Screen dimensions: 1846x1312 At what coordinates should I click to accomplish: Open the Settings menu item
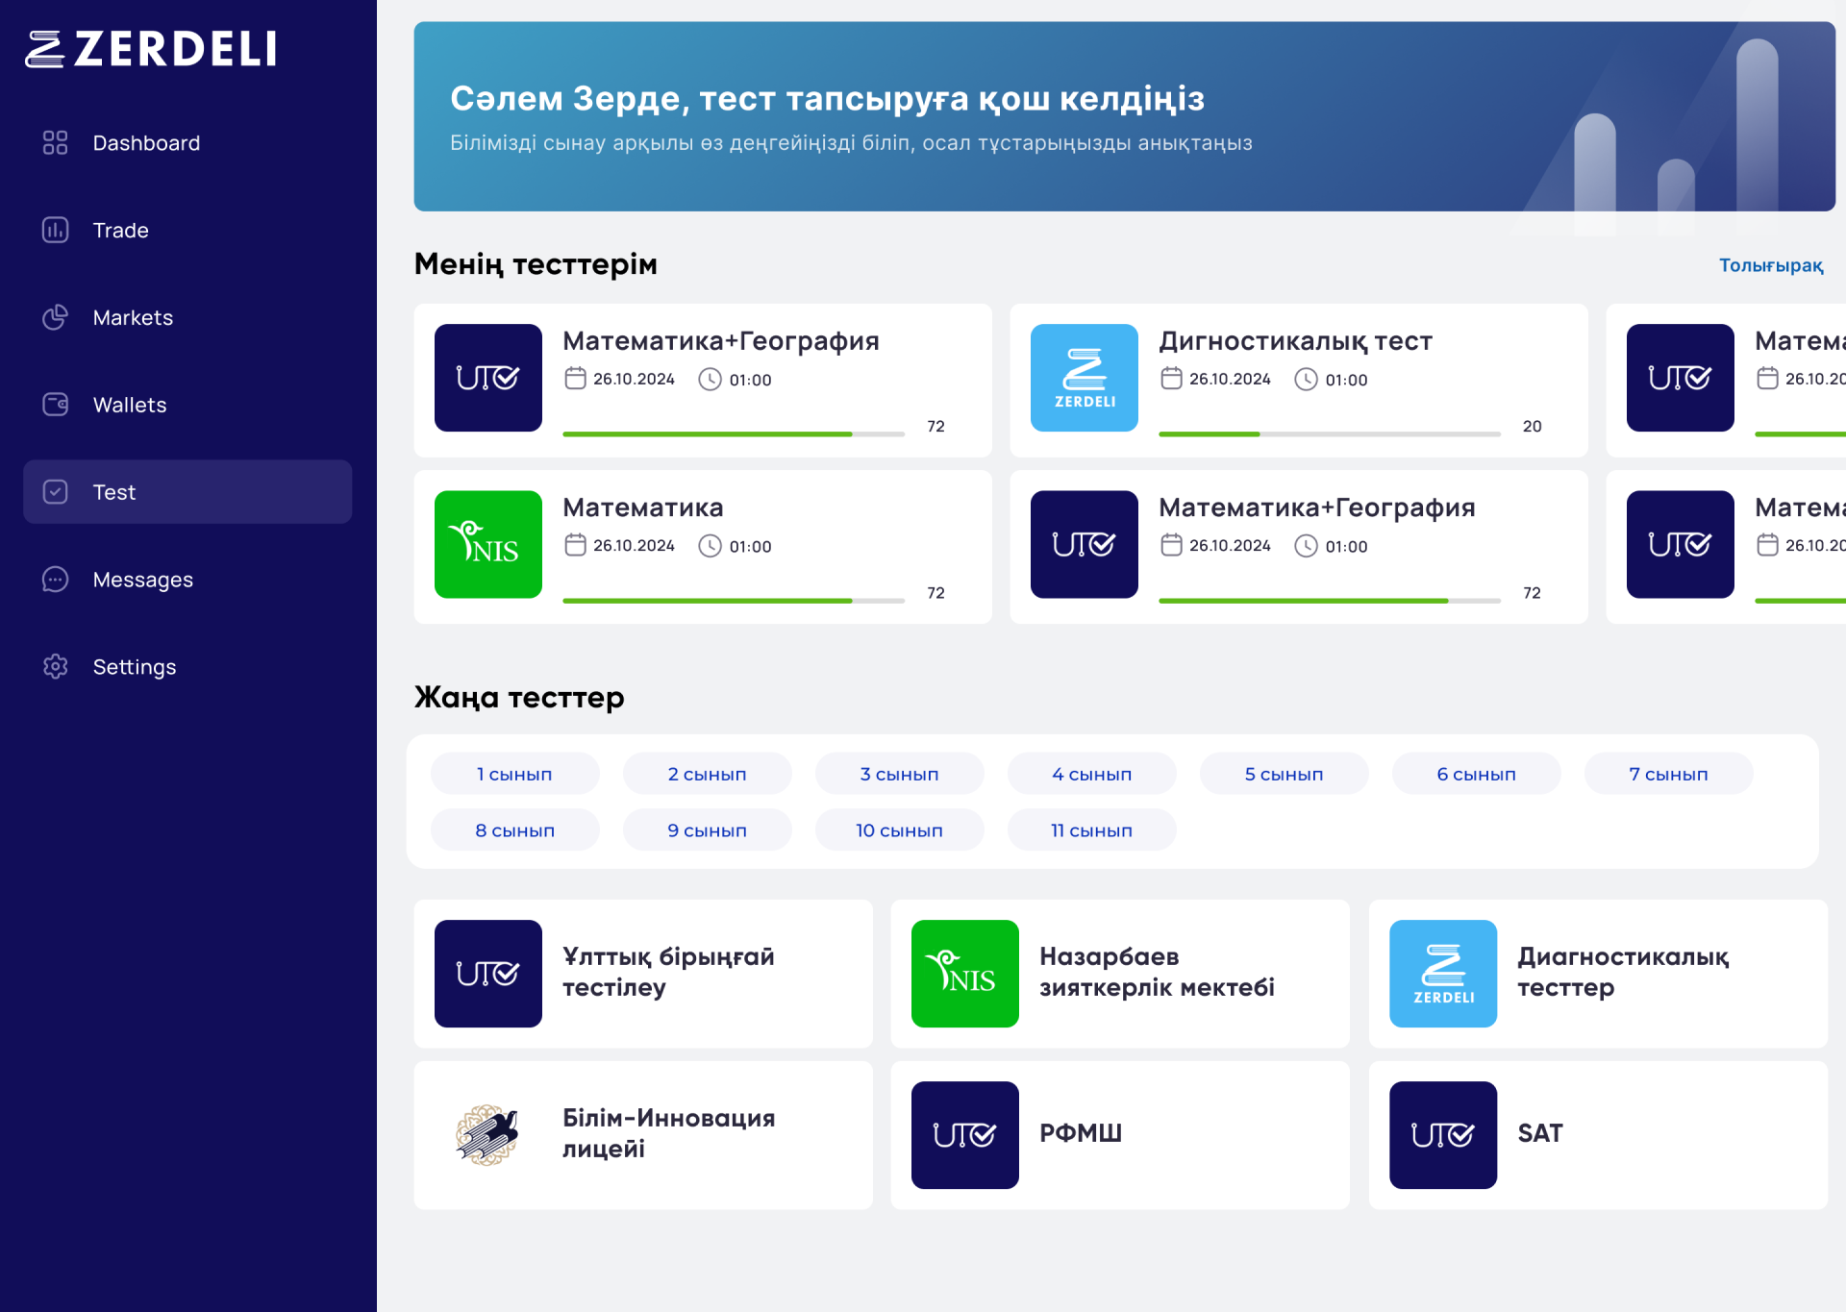[x=134, y=667]
